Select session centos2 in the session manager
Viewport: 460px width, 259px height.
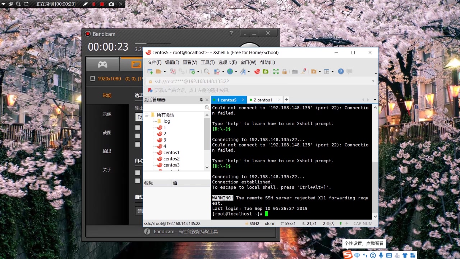pyautogui.click(x=171, y=159)
